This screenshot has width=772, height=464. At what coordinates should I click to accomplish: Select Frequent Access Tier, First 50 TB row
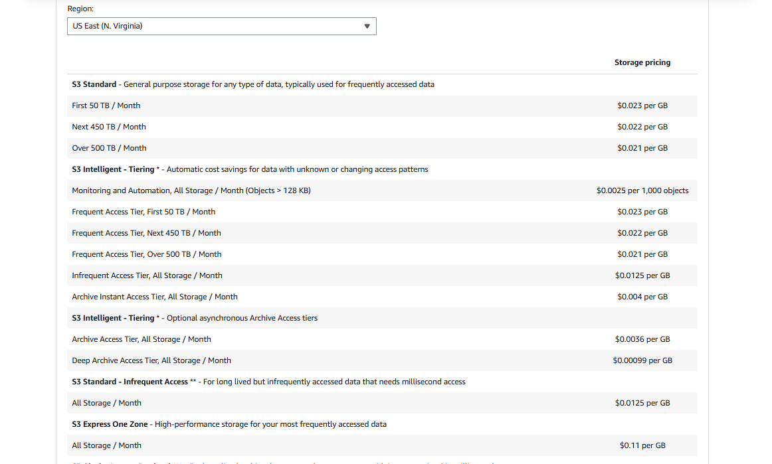pyautogui.click(x=382, y=212)
